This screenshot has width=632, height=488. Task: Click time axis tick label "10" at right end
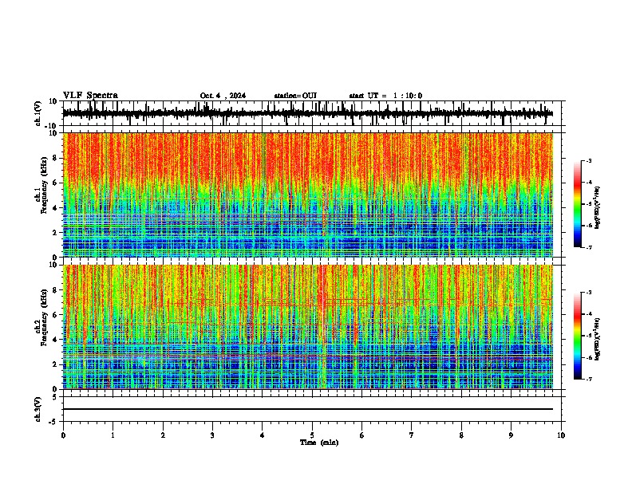pos(561,435)
